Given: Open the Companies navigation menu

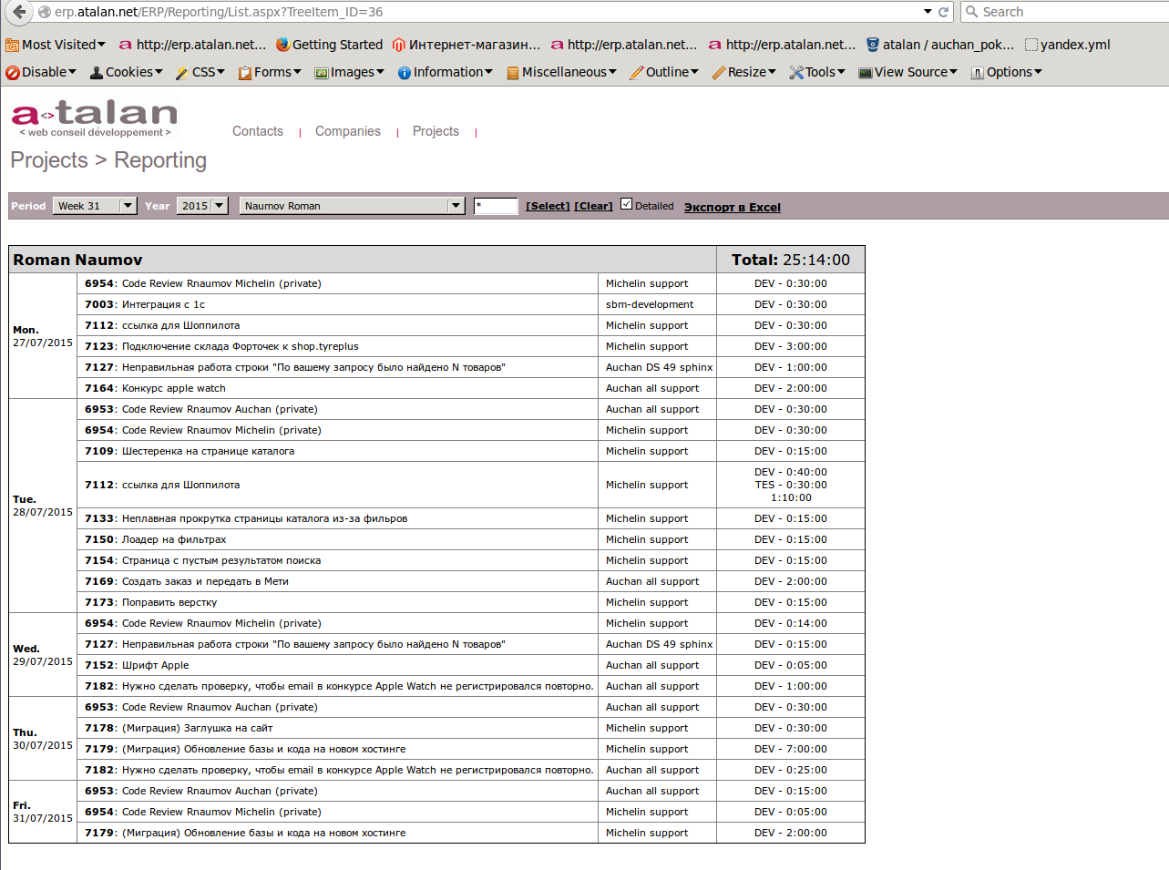Looking at the screenshot, I should 348,131.
